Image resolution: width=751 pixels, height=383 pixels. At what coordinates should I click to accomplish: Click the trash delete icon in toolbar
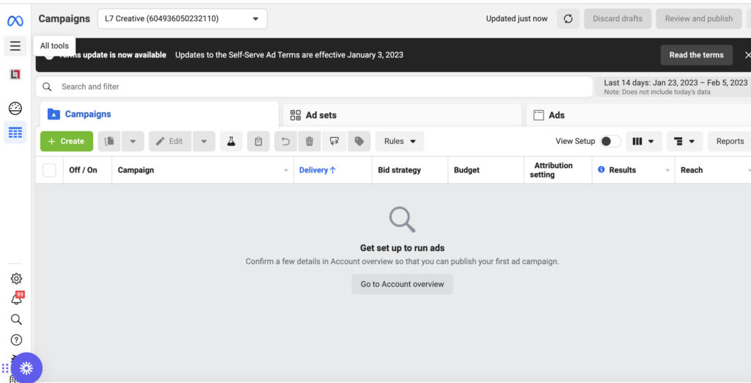coord(309,142)
